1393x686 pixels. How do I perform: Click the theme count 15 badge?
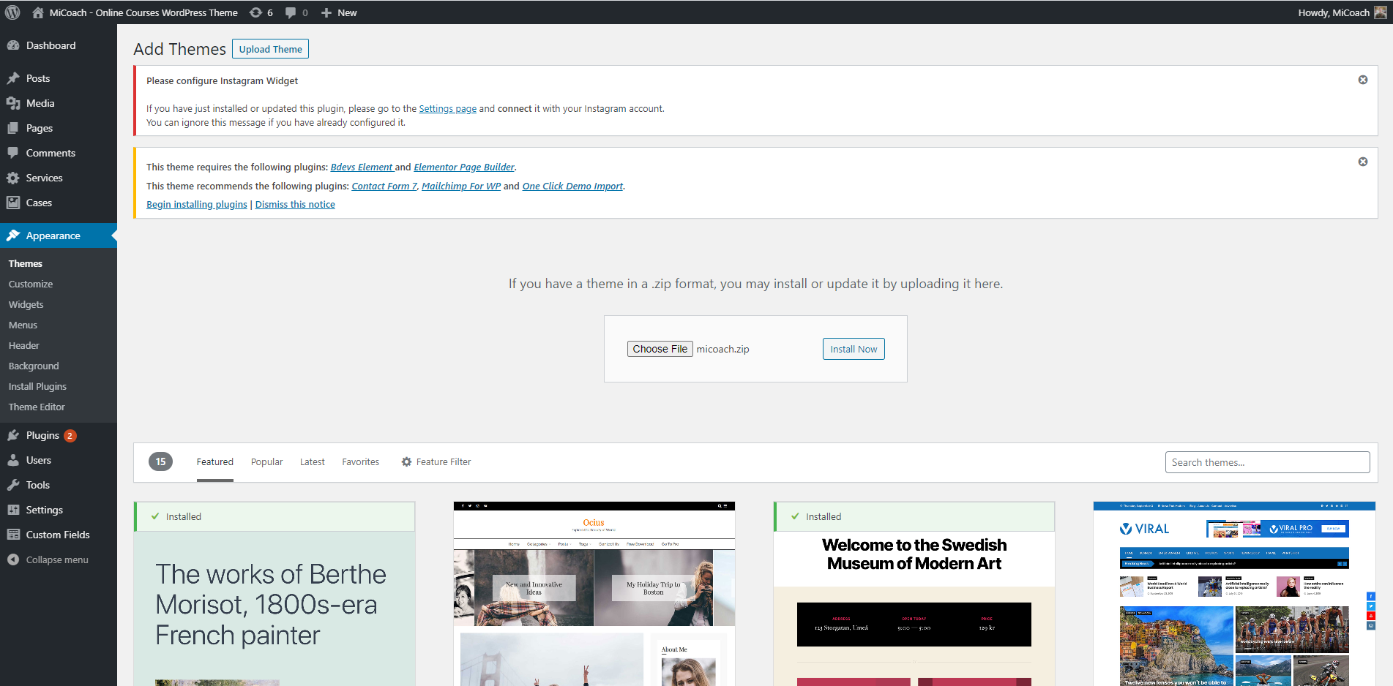[160, 461]
